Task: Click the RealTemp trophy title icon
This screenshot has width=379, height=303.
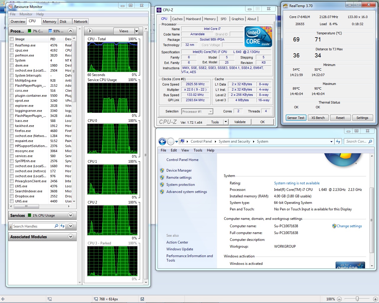Action: 285,6
